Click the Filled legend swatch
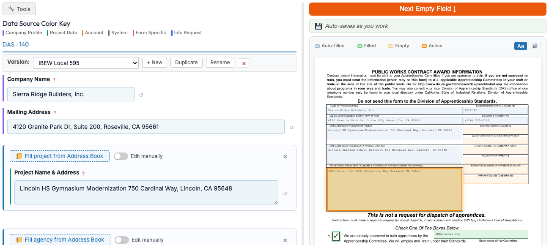The height and width of the screenshot is (245, 549). coord(360,46)
